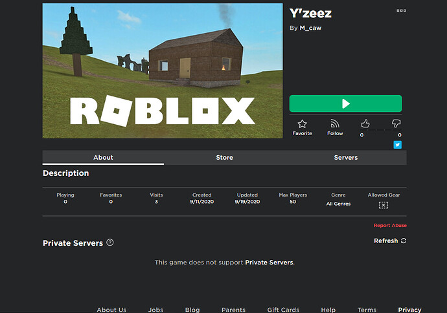Image resolution: width=447 pixels, height=313 pixels.
Task: Click the Created date 9/11/2020
Action: (202, 202)
